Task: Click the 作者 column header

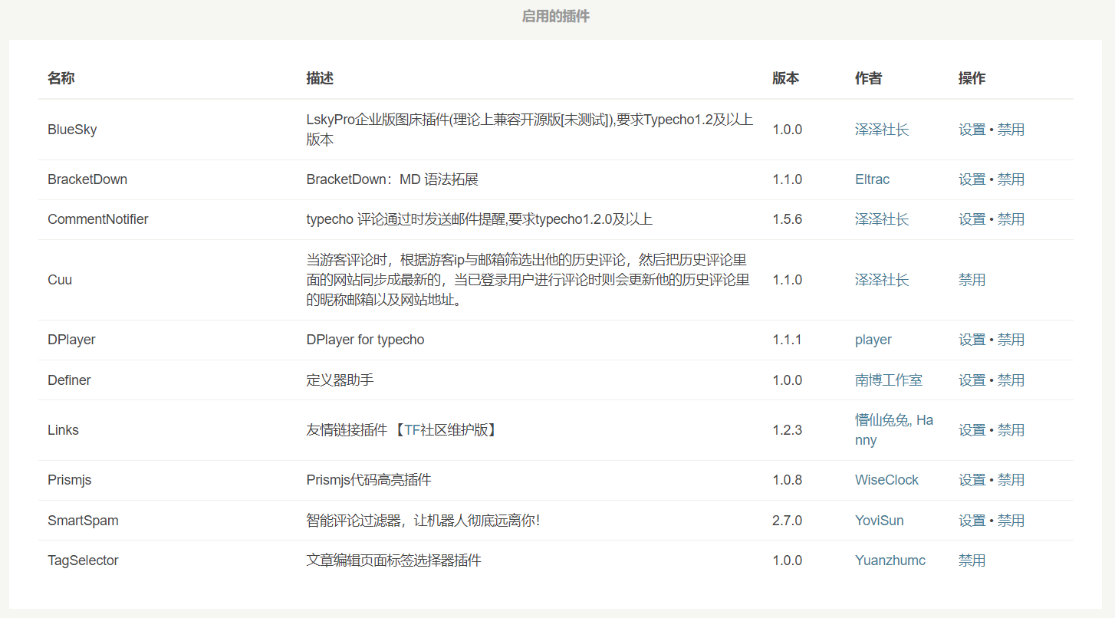Action: tap(869, 78)
